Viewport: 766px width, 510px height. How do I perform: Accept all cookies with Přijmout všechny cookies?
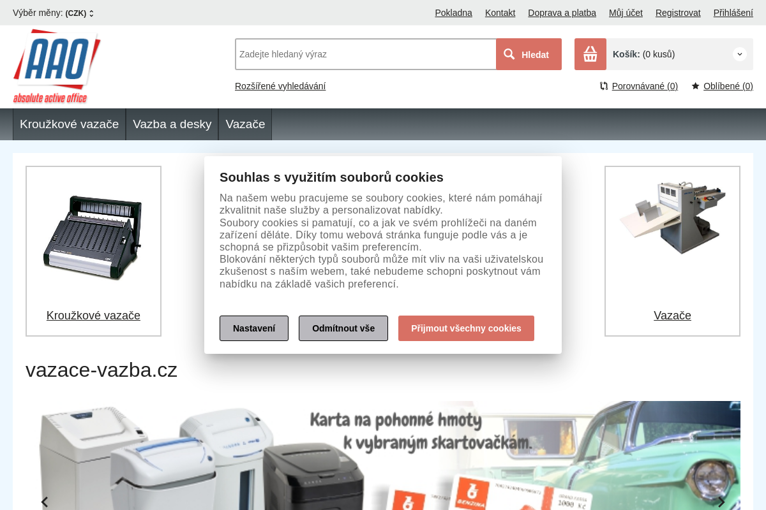[x=466, y=328]
